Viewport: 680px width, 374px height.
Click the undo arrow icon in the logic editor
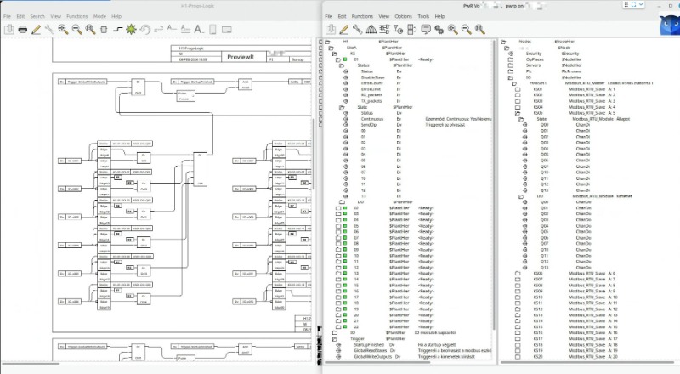(x=145, y=29)
